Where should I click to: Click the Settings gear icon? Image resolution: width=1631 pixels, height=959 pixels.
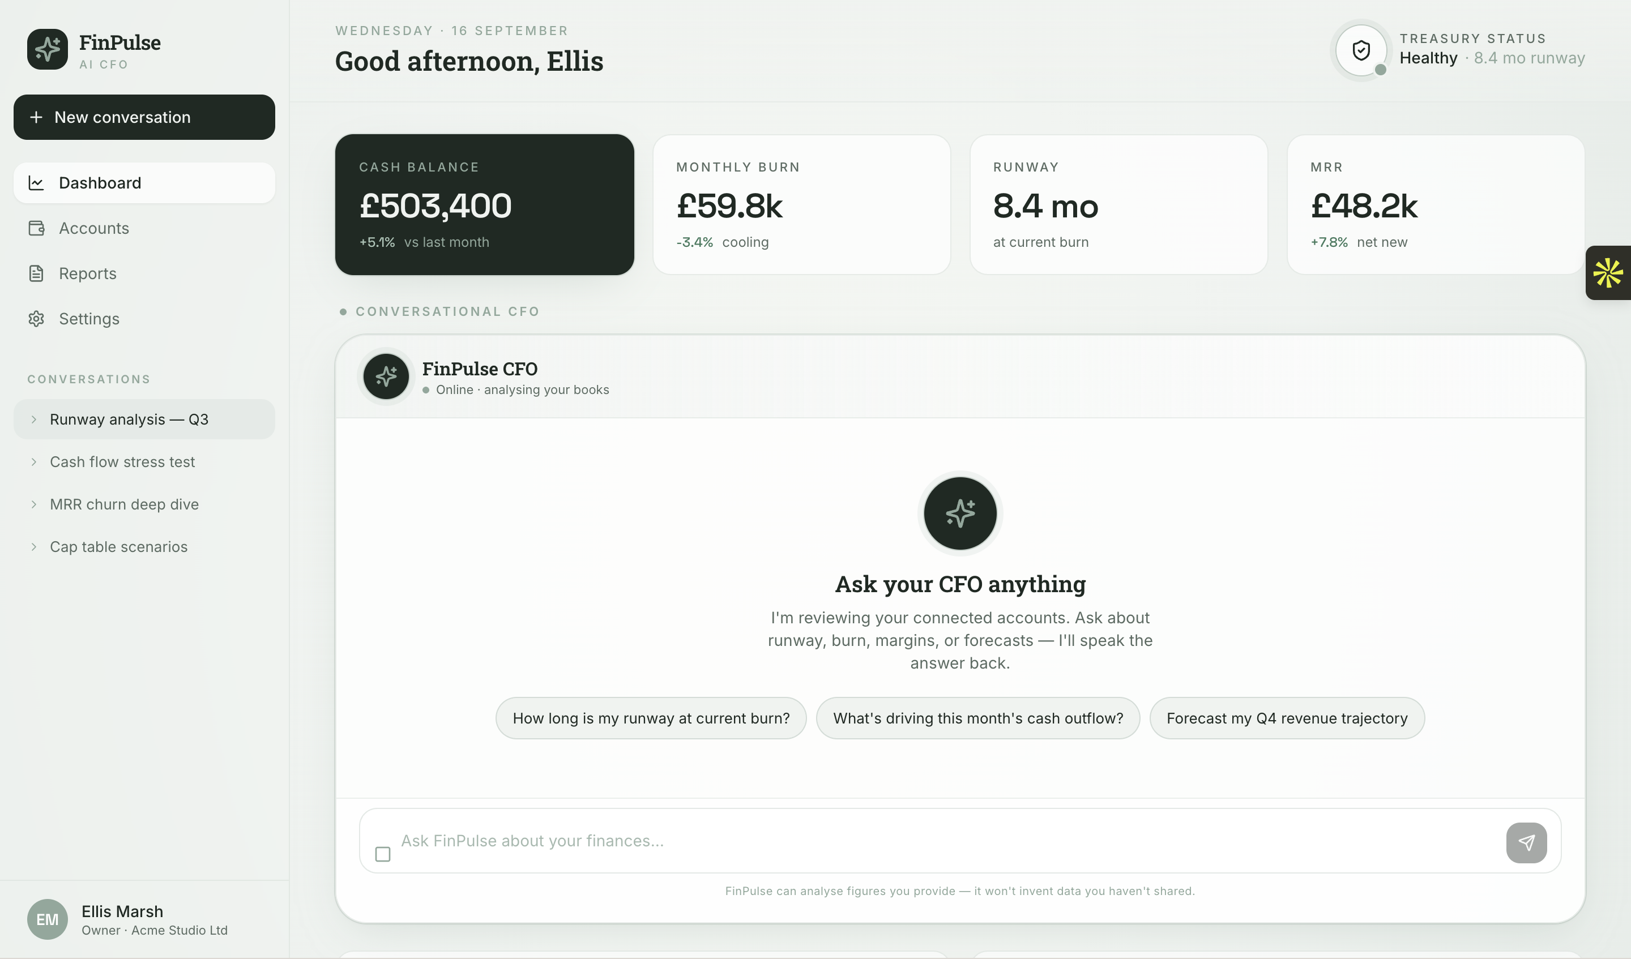[36, 319]
